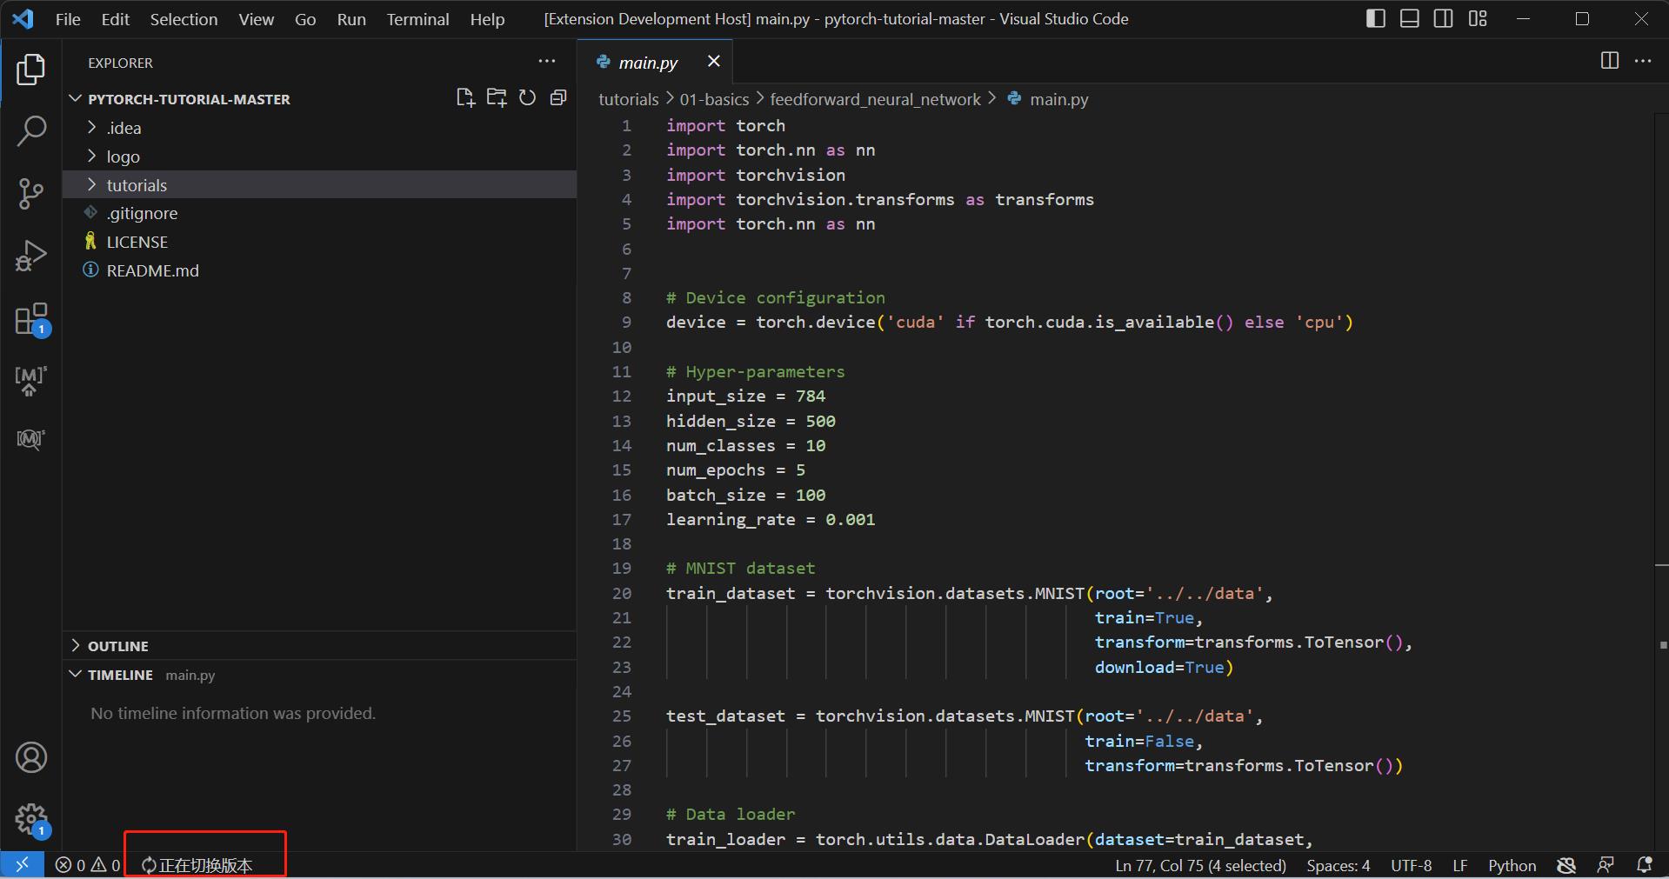Create a new file in Explorer
Viewport: 1669px width, 879px height.
coord(465,97)
